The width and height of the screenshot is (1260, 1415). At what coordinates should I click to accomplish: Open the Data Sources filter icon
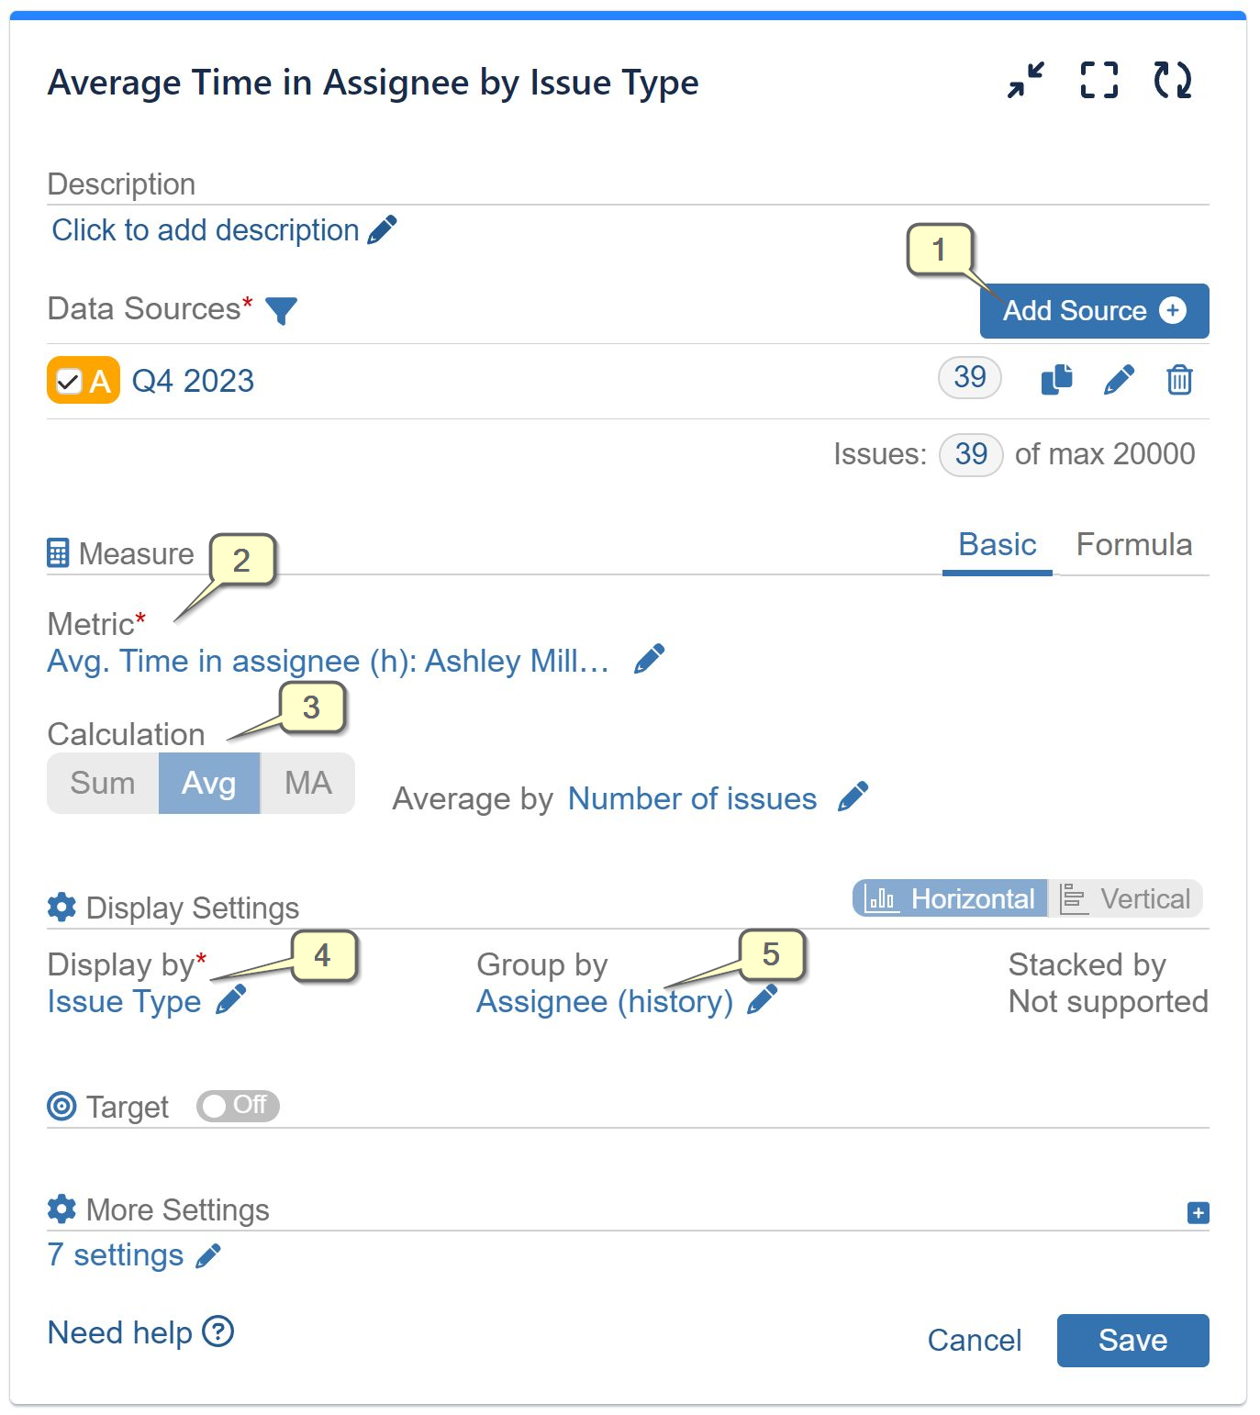(282, 310)
